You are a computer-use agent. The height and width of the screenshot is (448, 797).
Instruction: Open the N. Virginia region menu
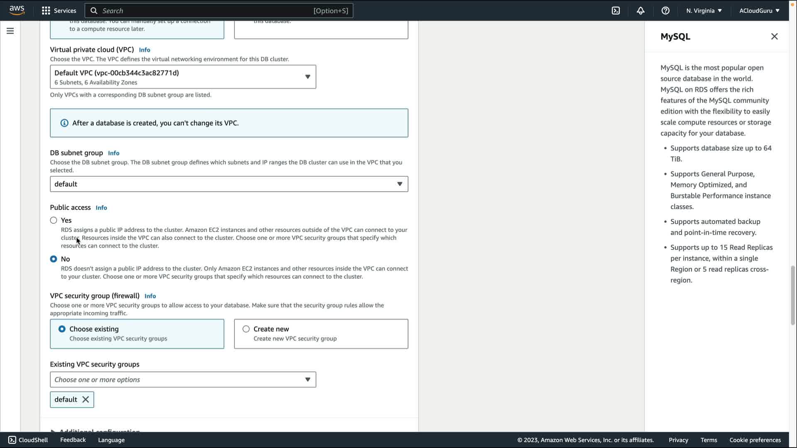[x=704, y=11]
